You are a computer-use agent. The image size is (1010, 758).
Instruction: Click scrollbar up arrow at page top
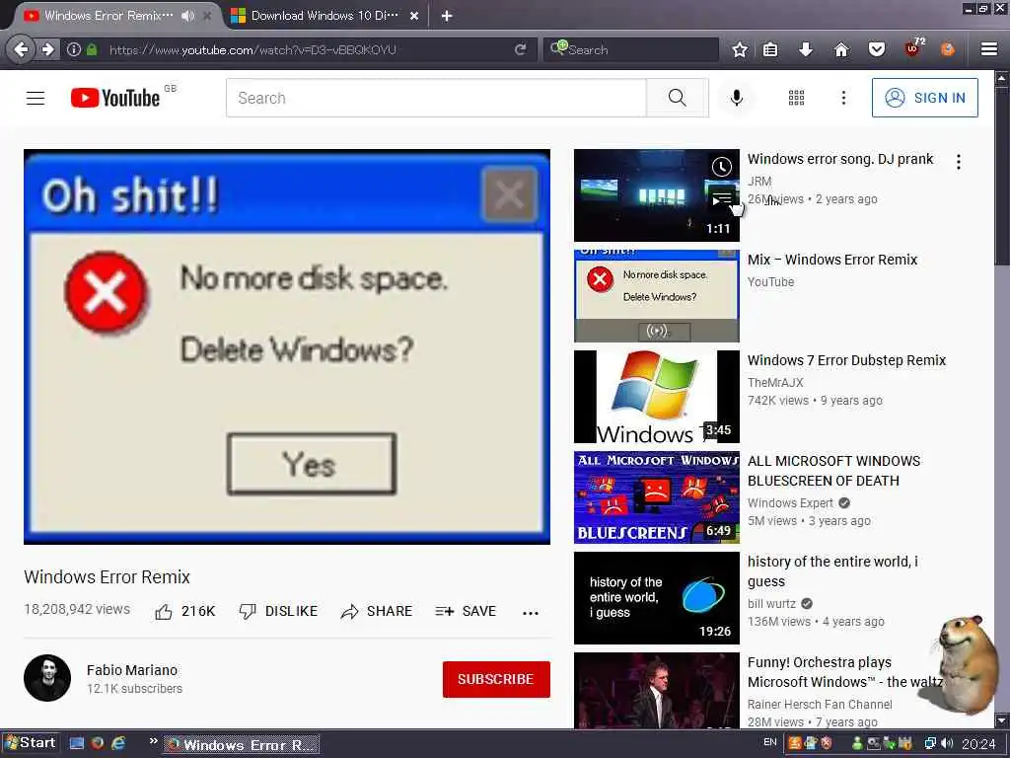[1002, 78]
